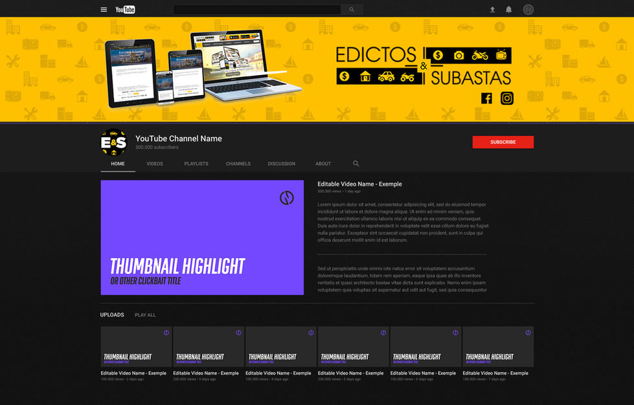Click the upload video icon
634x405 pixels.
(x=492, y=9)
